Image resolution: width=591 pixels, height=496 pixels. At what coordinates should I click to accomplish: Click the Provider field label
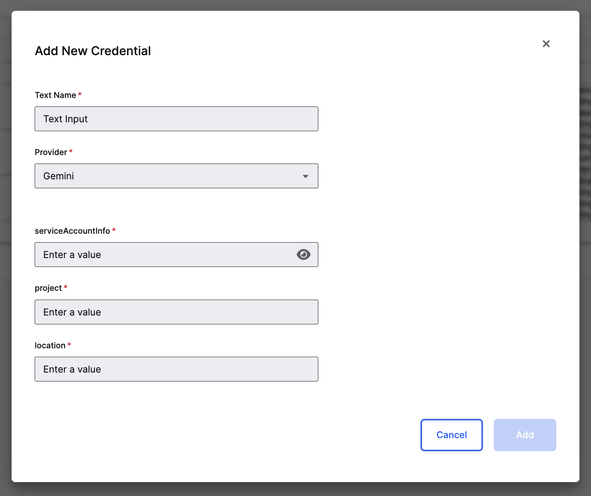click(x=51, y=152)
